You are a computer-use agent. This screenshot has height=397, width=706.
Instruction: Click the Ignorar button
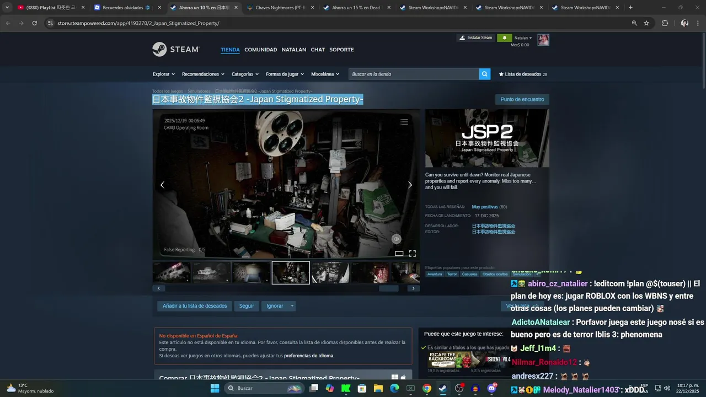(x=275, y=306)
